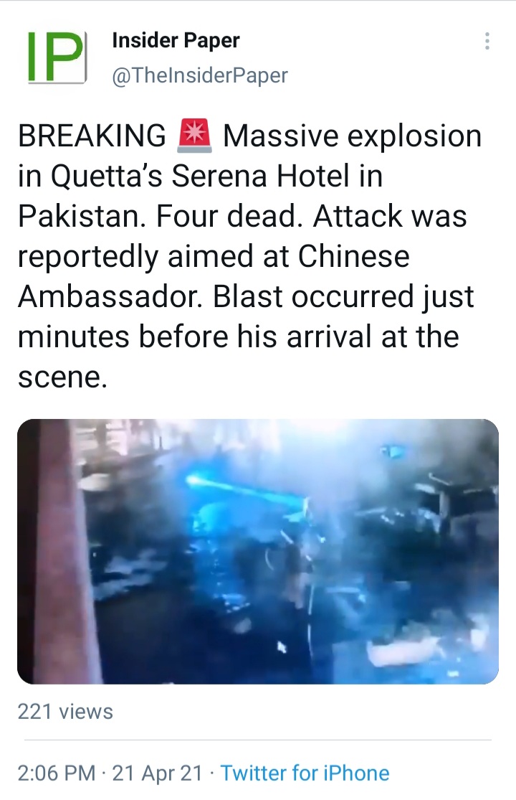Open the three-dot tweet options menu
Image resolution: width=516 pixels, height=800 pixels.
(487, 41)
